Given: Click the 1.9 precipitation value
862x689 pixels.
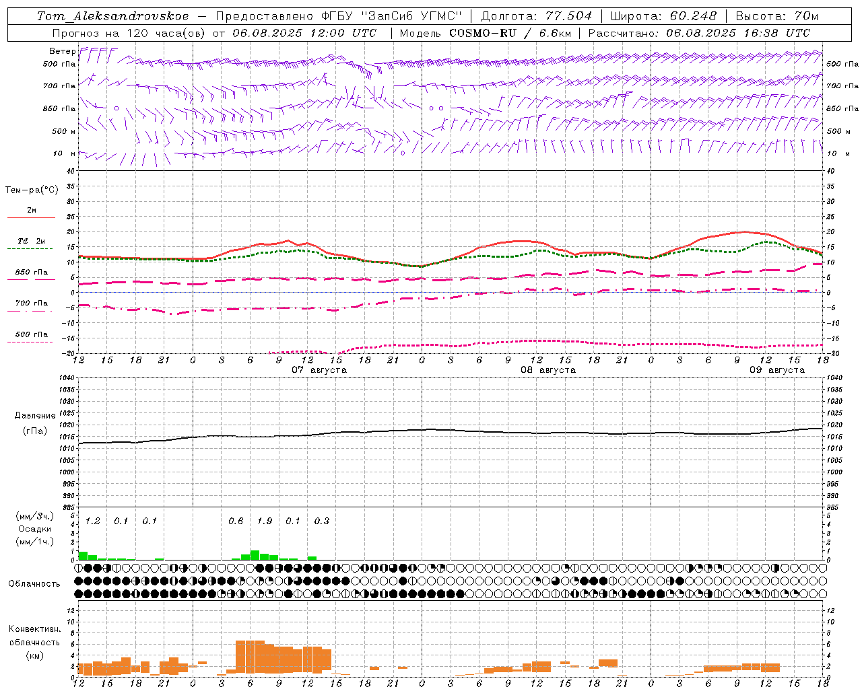Looking at the screenshot, I should click(x=265, y=521).
